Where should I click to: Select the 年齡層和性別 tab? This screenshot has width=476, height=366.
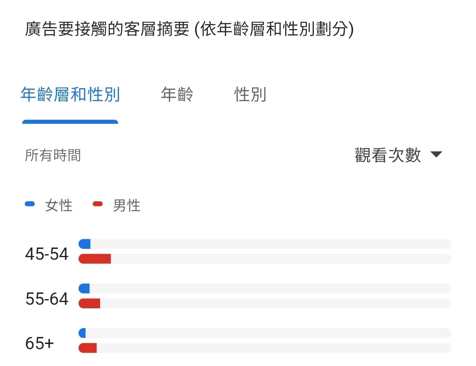[x=70, y=94]
